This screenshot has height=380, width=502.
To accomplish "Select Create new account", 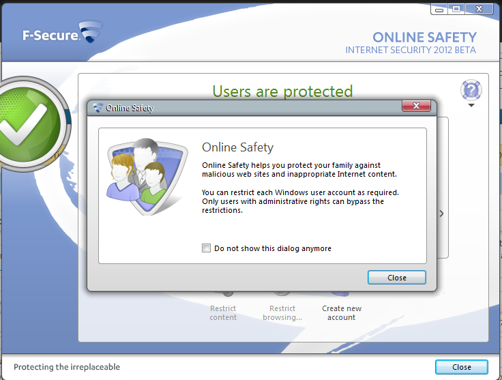I will 342,312.
